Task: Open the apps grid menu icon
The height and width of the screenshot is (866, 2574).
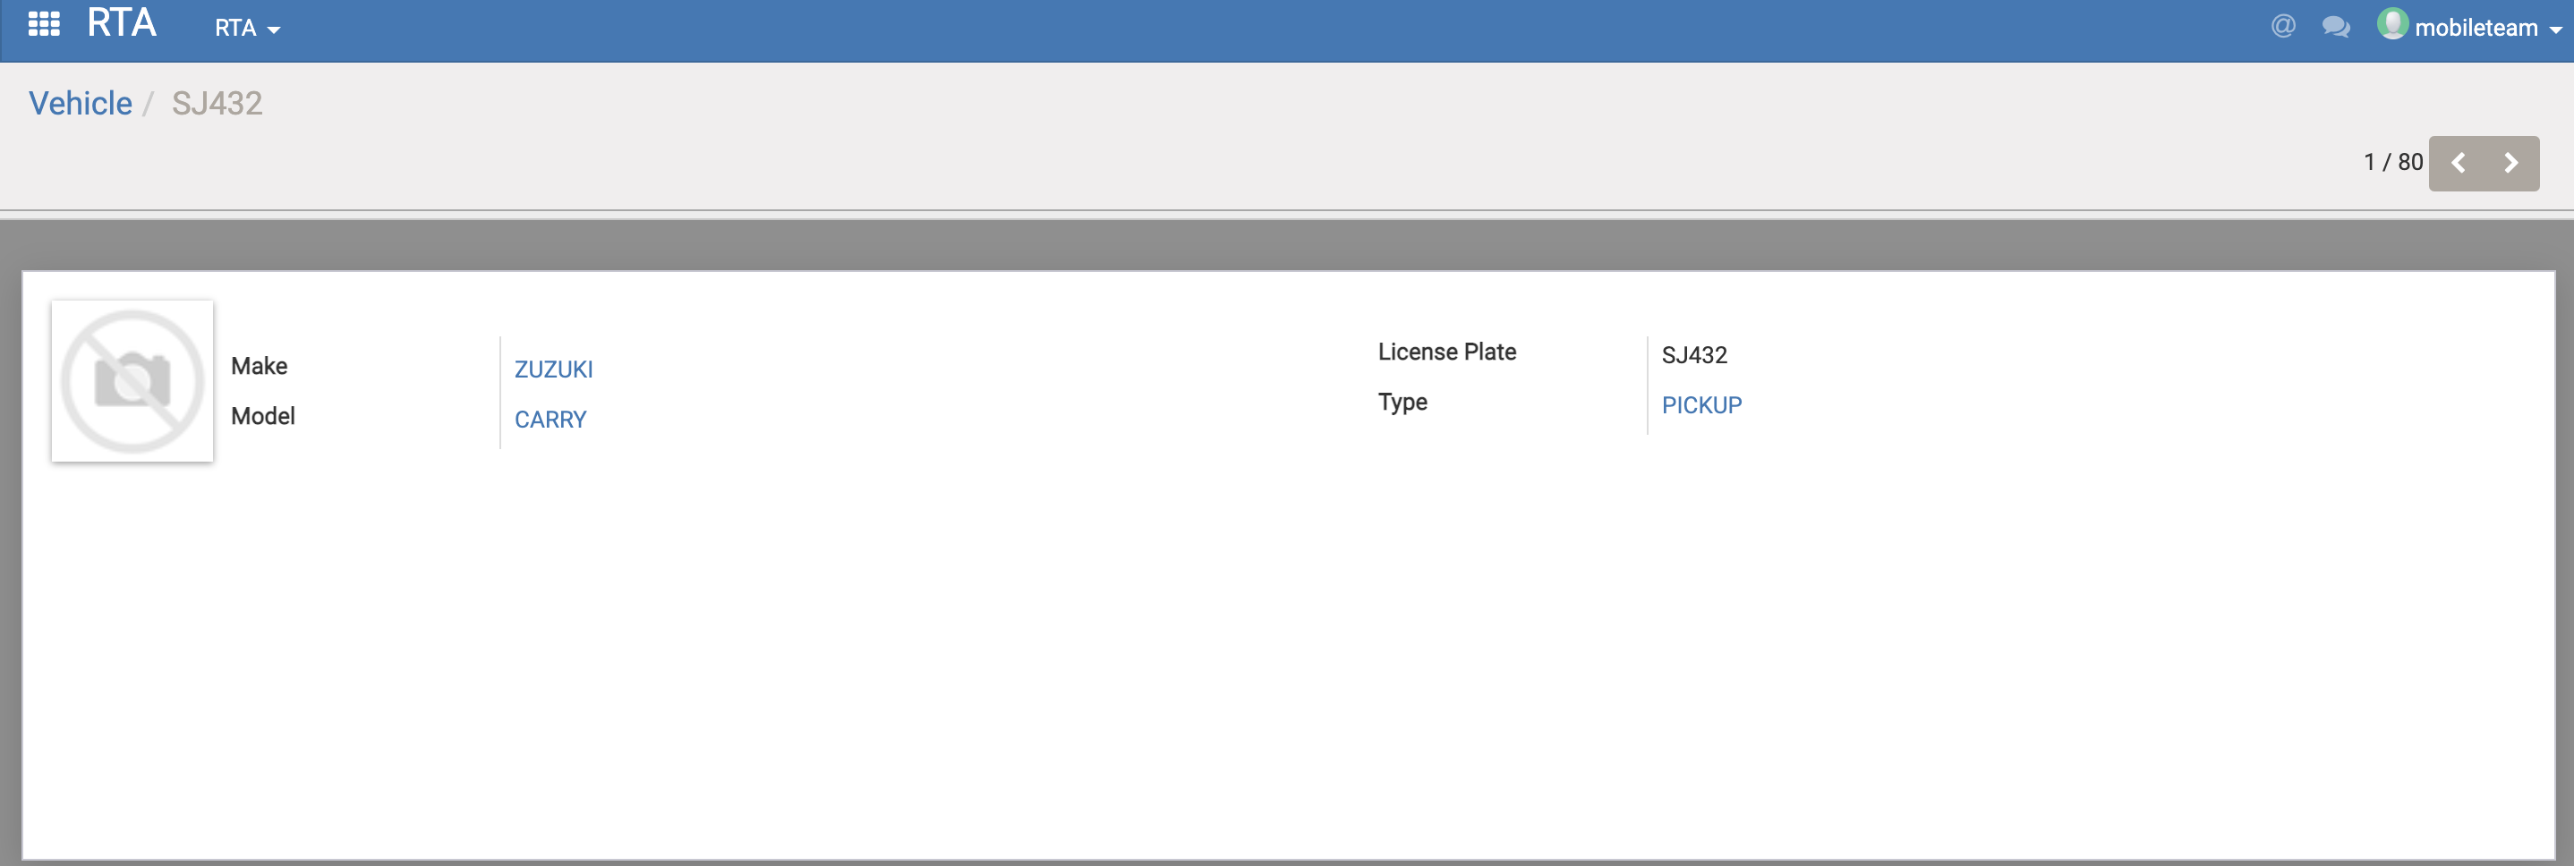Action: [x=44, y=23]
